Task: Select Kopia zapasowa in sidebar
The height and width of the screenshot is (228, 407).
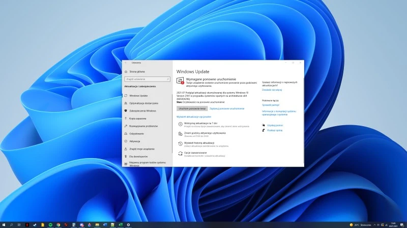Action: [x=135, y=119]
